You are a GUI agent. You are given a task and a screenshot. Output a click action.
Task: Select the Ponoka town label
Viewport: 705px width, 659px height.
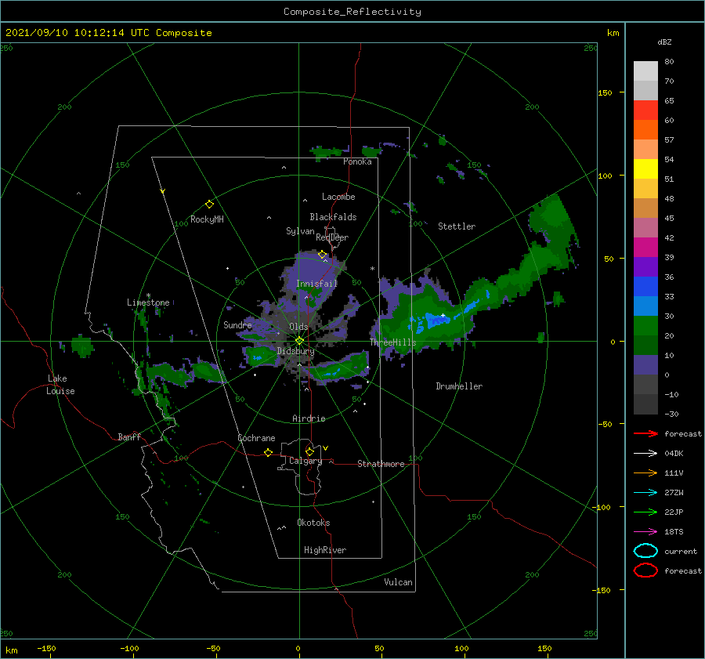357,161
